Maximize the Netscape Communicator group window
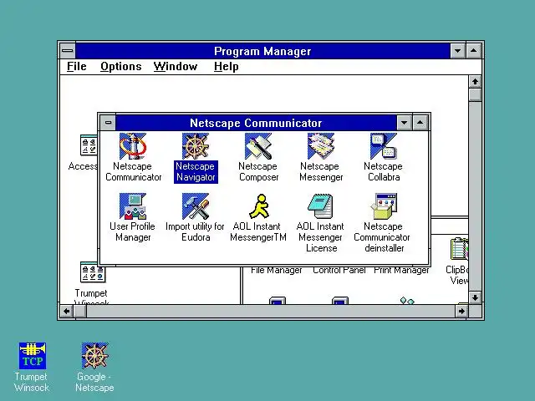 point(420,123)
